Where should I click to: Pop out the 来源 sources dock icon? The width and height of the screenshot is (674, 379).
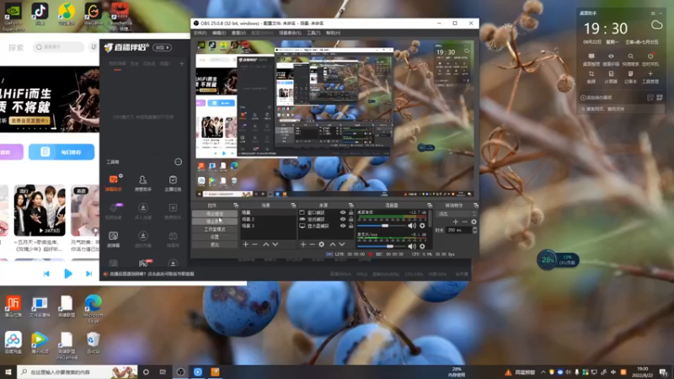point(350,206)
